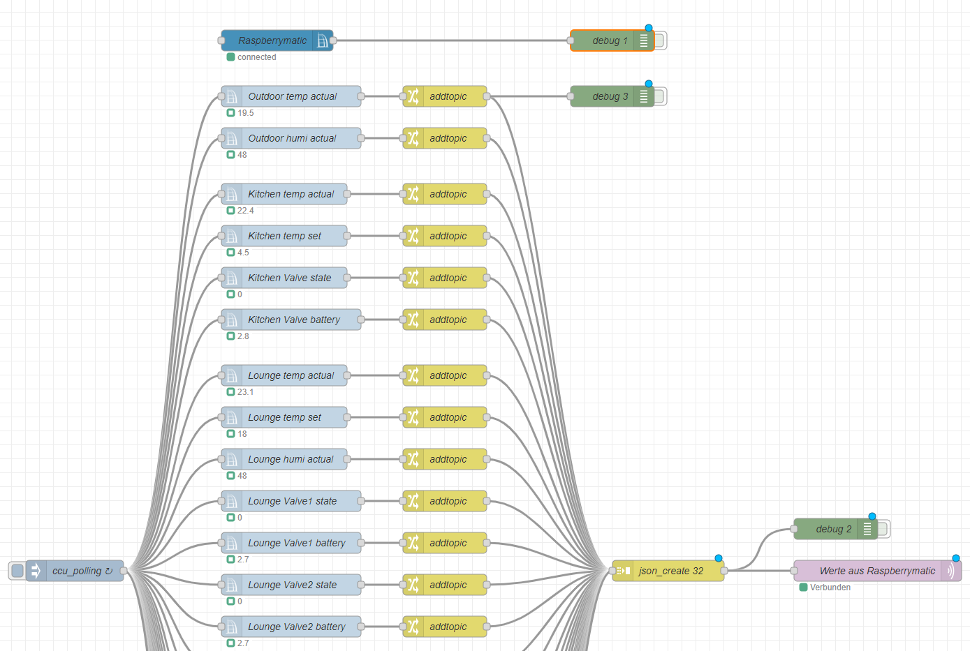Select the Kitchen Valve battery node

tap(294, 320)
